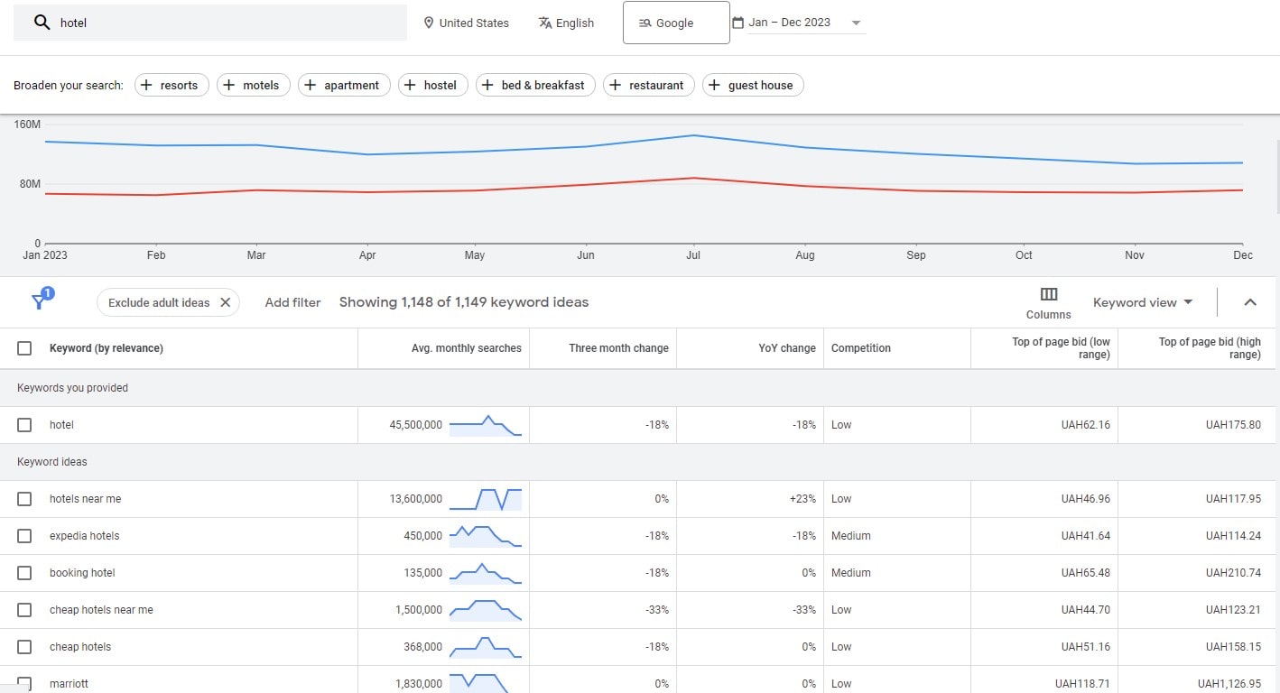
Task: Click the UAH1,126.95 bid value
Action: tap(1229, 684)
